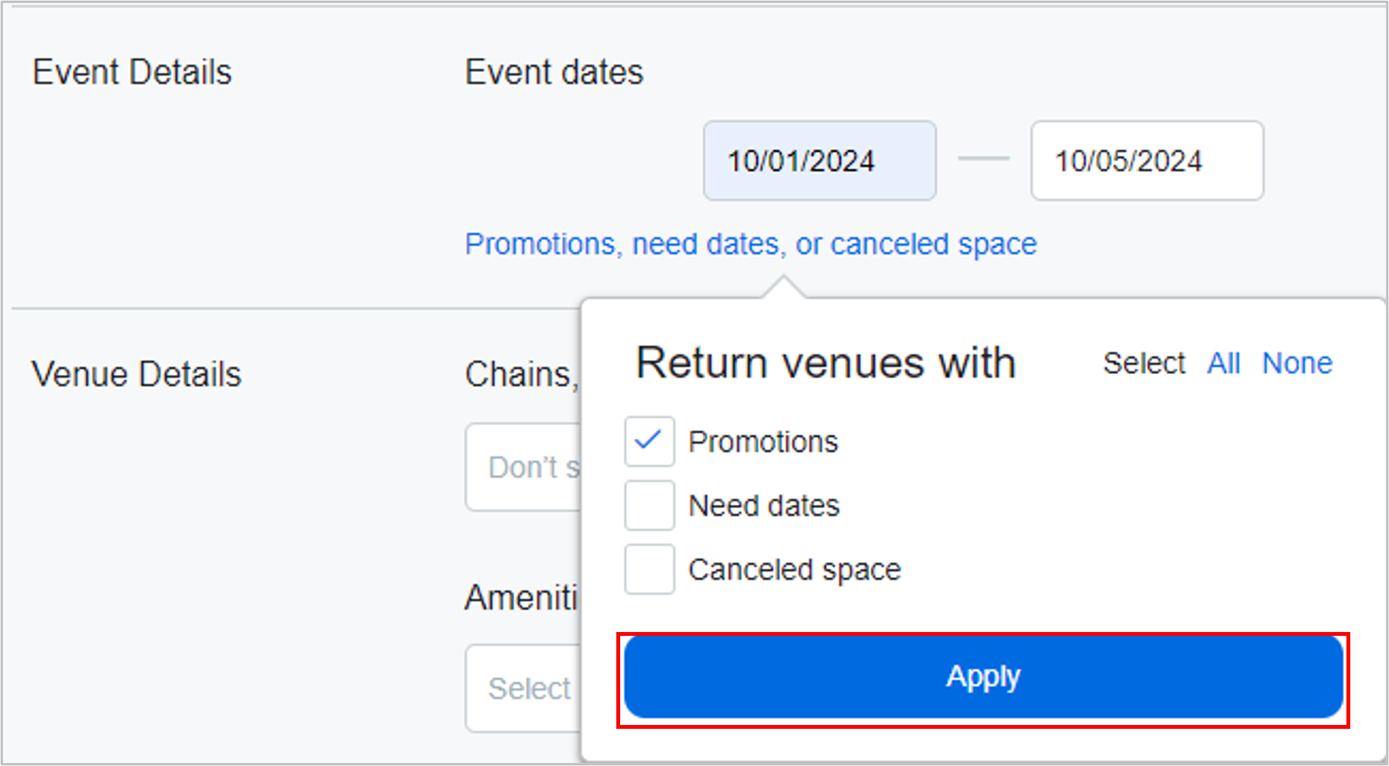Image resolution: width=1389 pixels, height=766 pixels.
Task: Click the Canceled space label text
Action: click(x=794, y=570)
